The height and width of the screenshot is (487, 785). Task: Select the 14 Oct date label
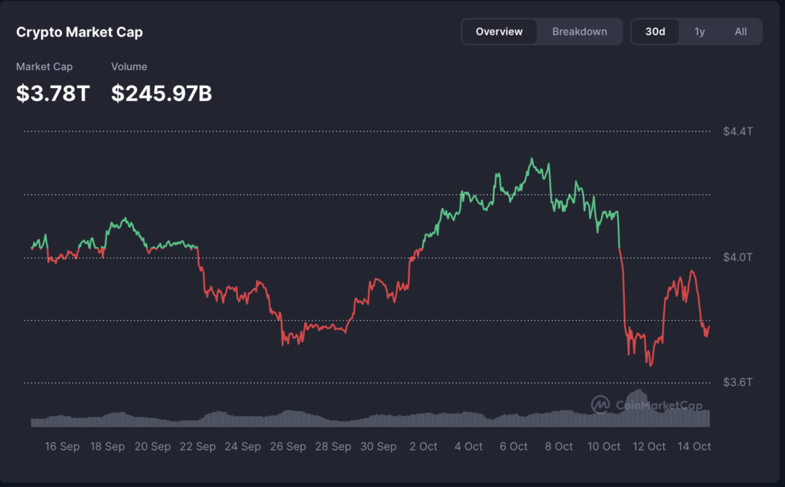tap(696, 447)
